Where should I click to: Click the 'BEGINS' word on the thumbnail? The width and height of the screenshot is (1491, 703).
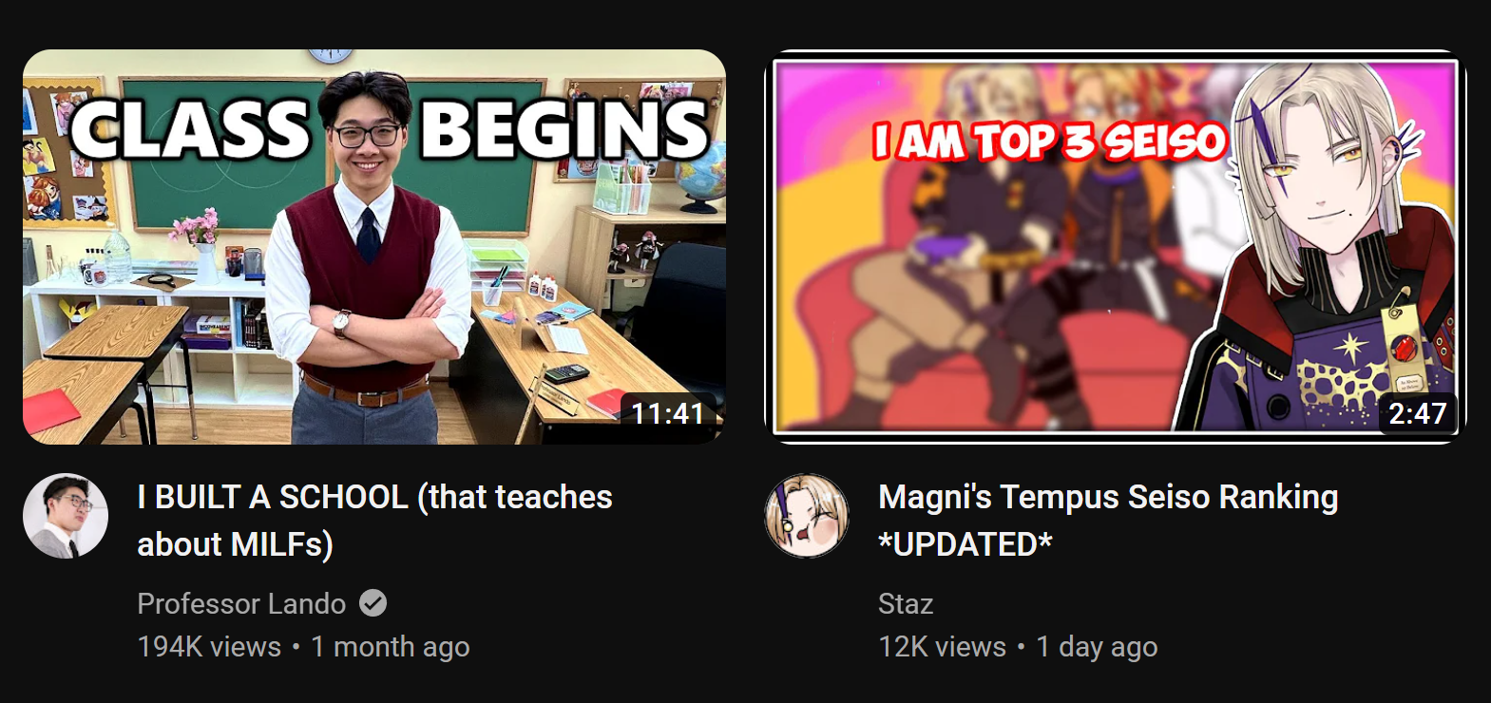(564, 129)
